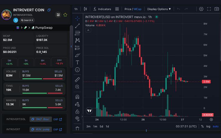Open the Fibonacci retracement tools

[x=77, y=33]
